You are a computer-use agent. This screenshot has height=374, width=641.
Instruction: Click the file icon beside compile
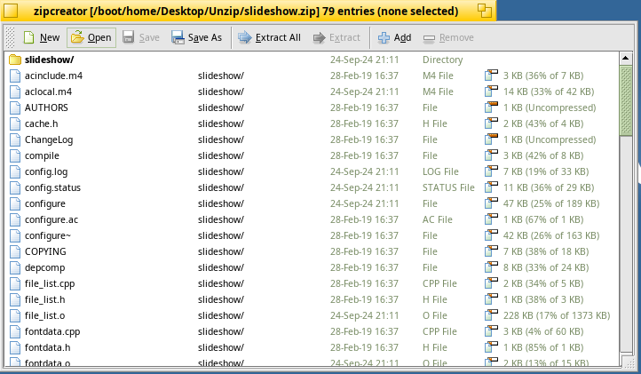(x=15, y=155)
